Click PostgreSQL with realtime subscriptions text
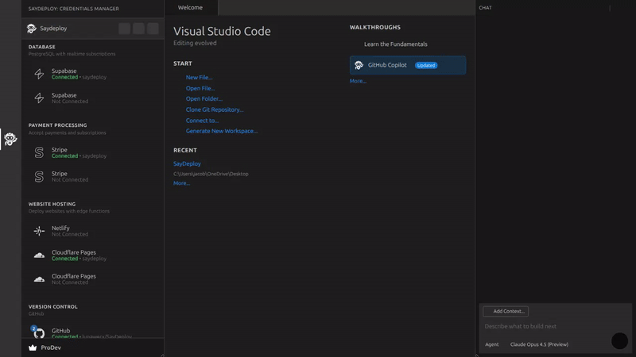The width and height of the screenshot is (636, 357). point(72,54)
